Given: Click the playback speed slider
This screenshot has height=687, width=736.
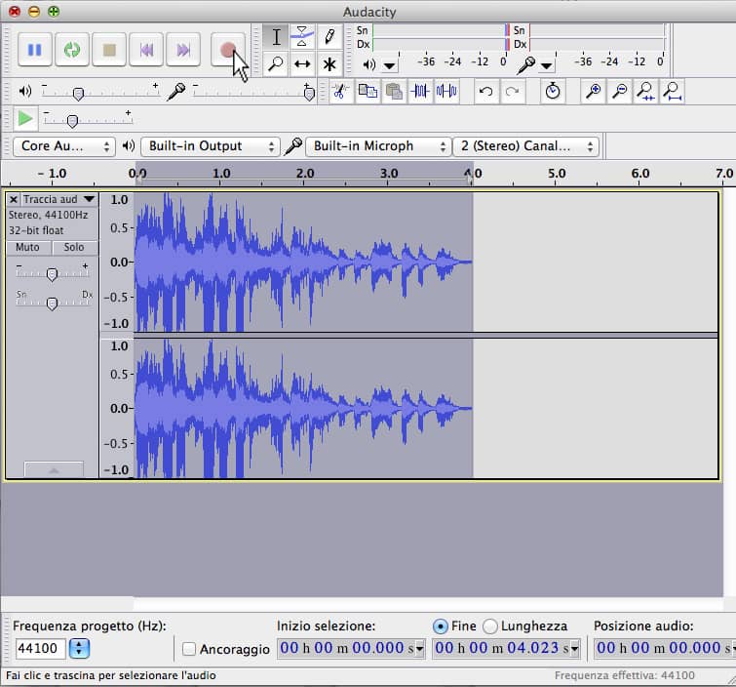Looking at the screenshot, I should [88, 119].
